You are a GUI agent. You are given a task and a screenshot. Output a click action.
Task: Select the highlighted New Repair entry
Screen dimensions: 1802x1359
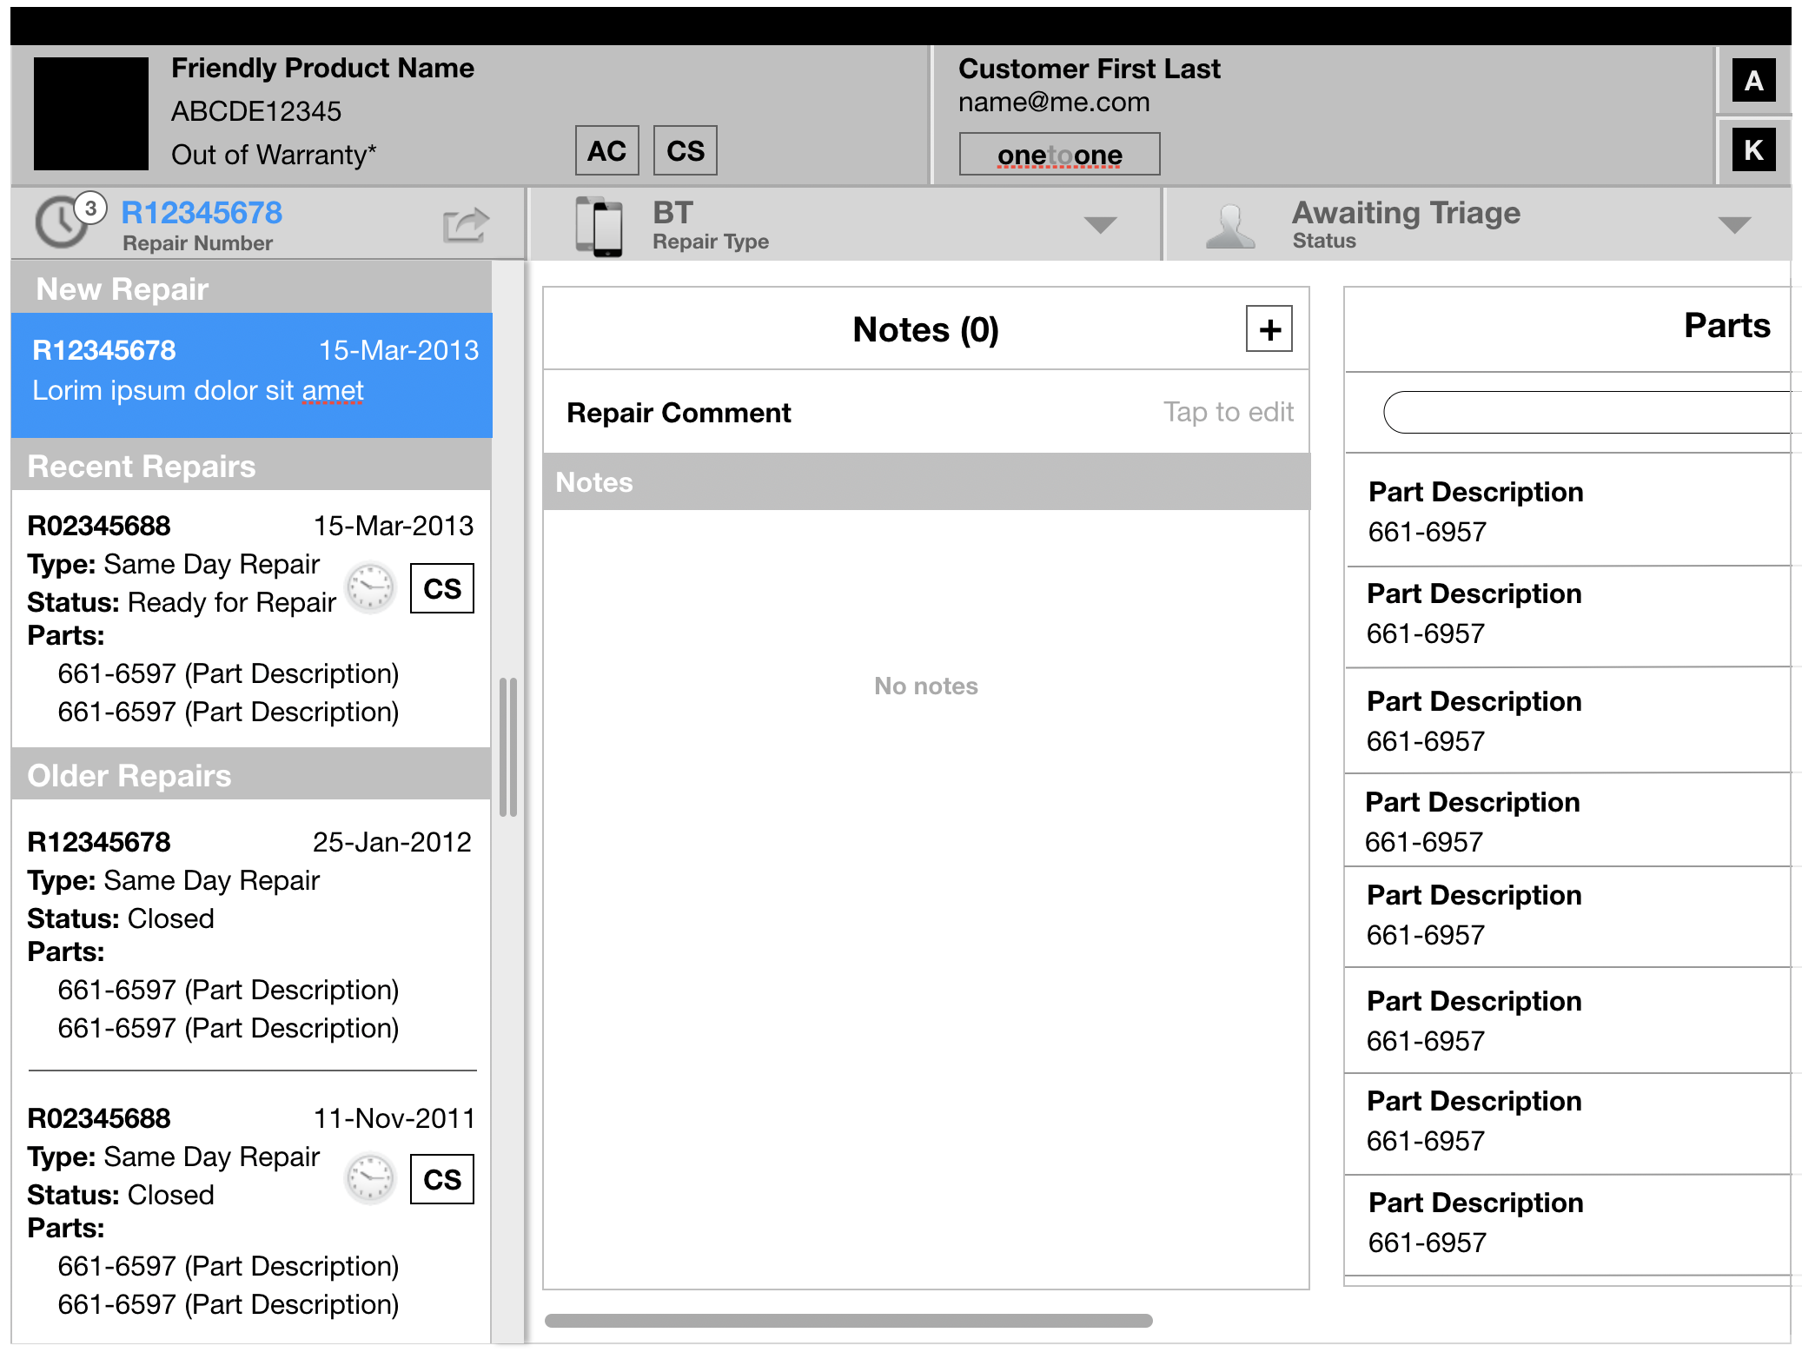tap(252, 375)
